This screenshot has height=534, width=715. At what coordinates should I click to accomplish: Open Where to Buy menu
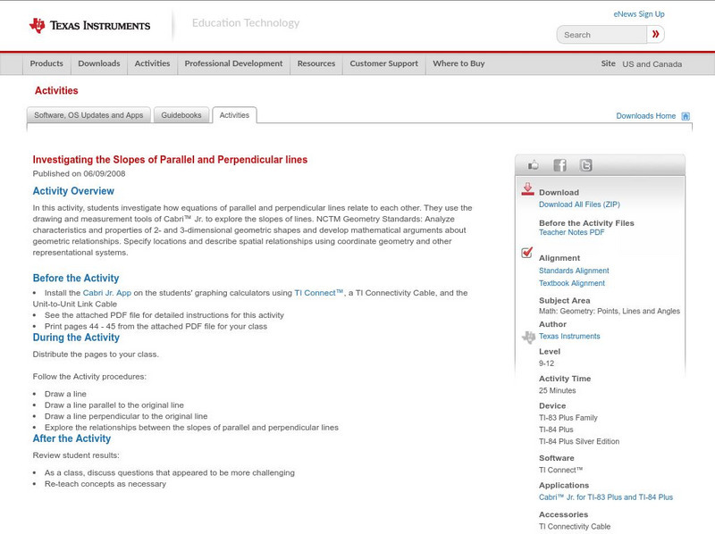pyautogui.click(x=458, y=63)
